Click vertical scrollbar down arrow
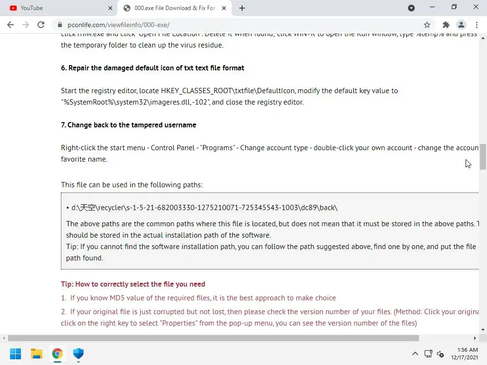 (483, 330)
